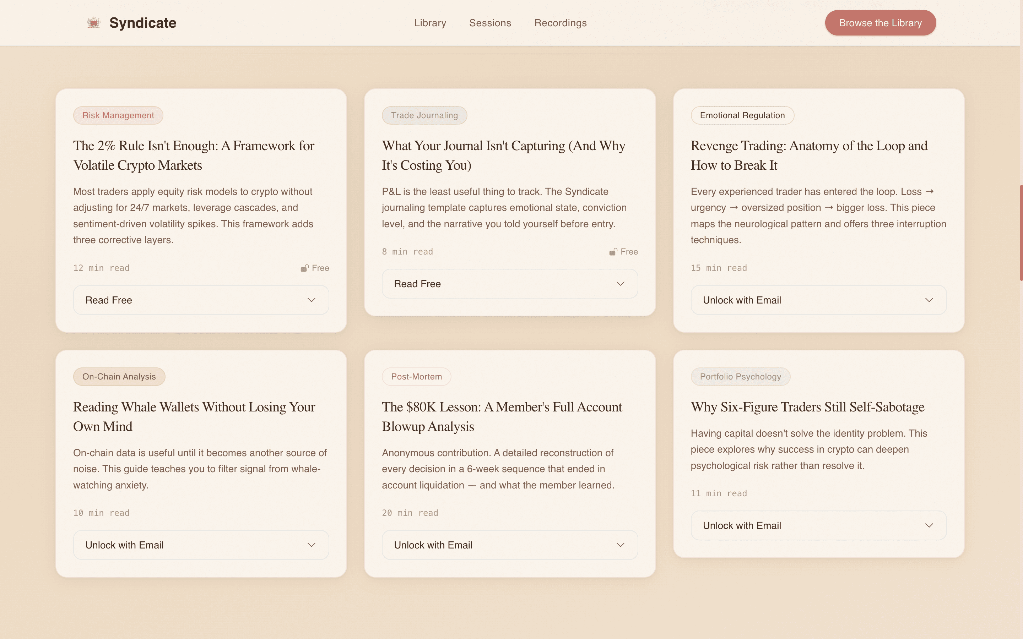Click the unlock icon on the 2% Rule card
1023x639 pixels.
(x=304, y=268)
